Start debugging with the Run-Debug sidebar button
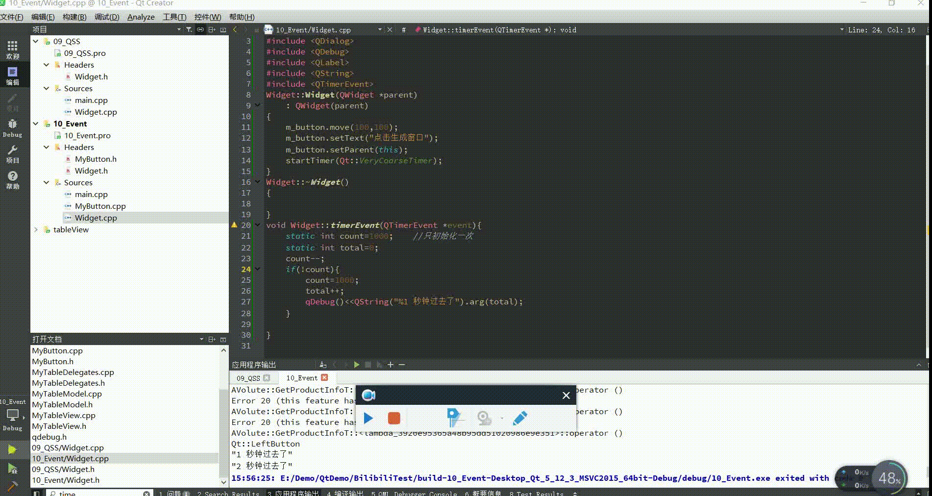932x496 pixels. coord(13,469)
